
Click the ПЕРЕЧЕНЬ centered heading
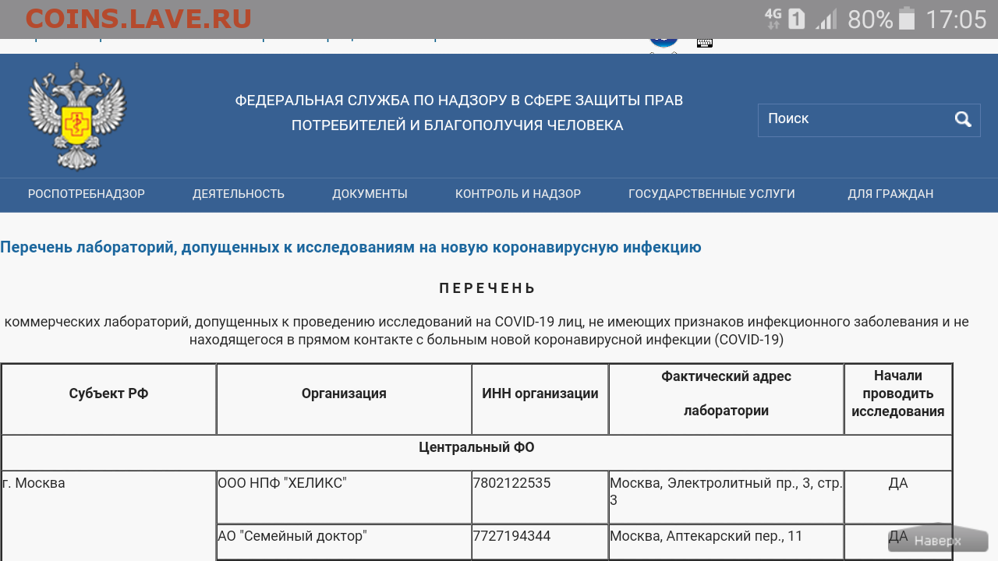click(487, 288)
